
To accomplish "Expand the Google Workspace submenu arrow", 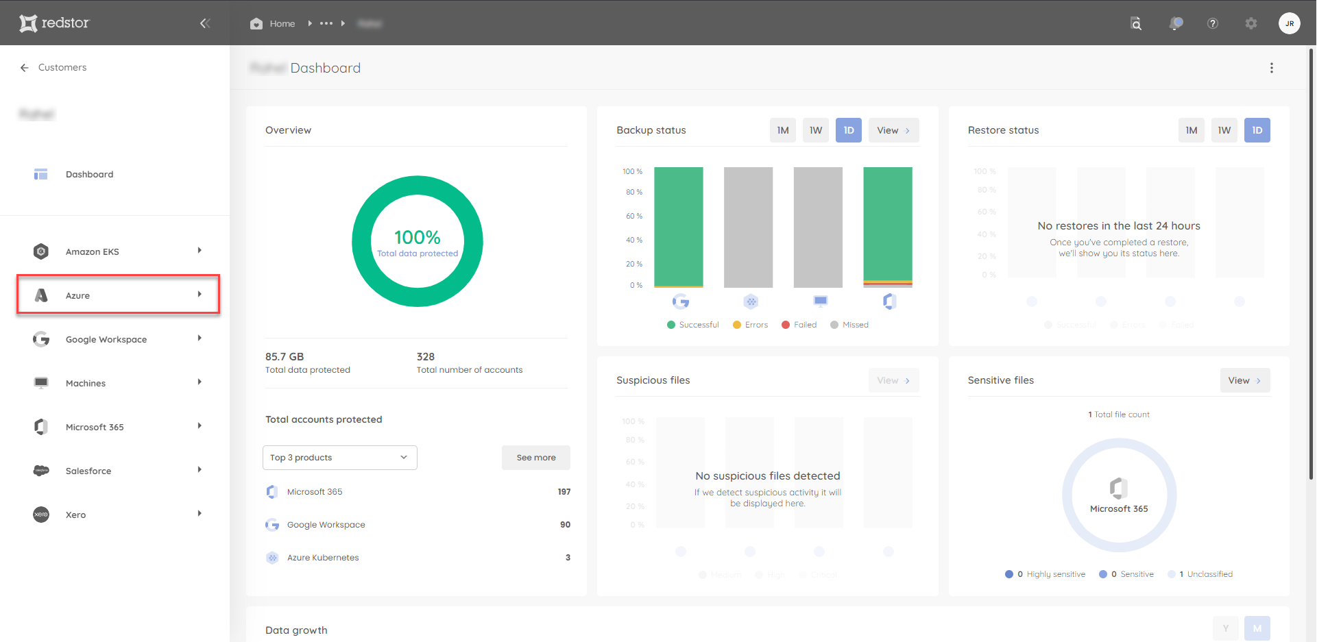I will tap(200, 338).
